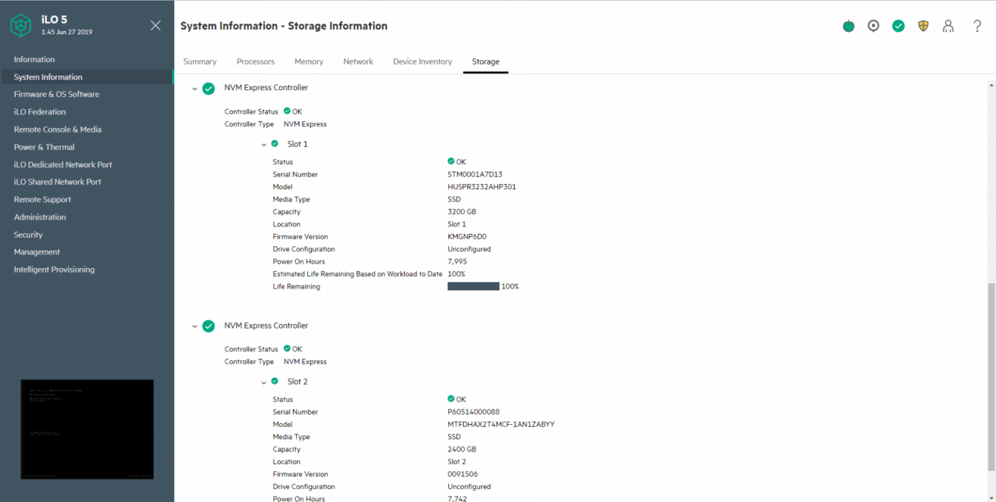Click the Slot 2 firmware version 0091506
The width and height of the screenshot is (996, 502).
click(462, 474)
